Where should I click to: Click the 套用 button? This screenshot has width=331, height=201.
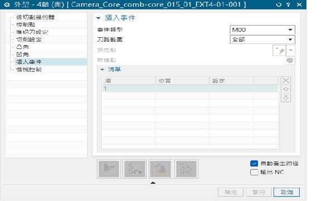(x=258, y=192)
